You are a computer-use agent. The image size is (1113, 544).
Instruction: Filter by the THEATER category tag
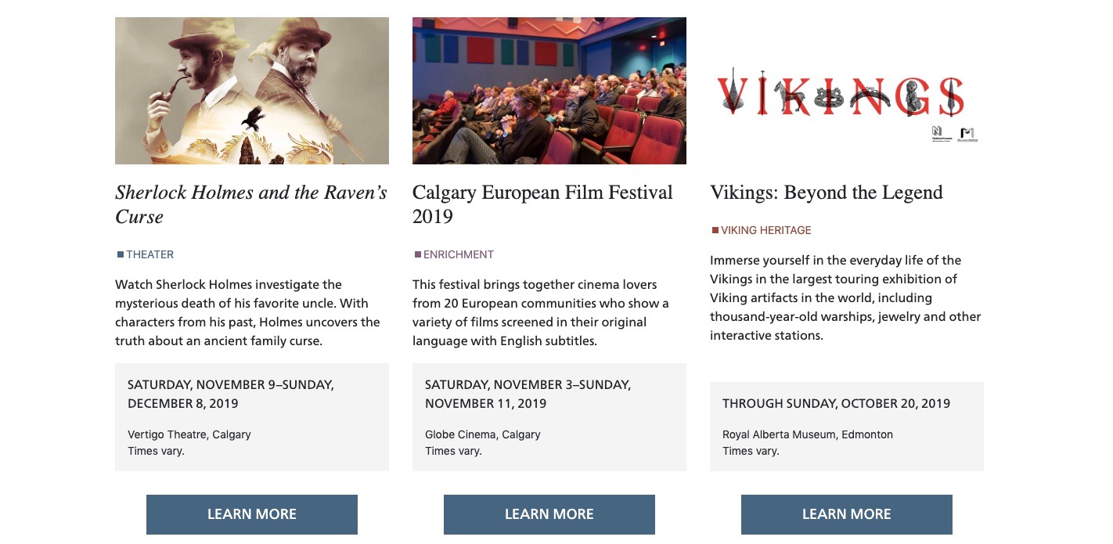tap(150, 254)
